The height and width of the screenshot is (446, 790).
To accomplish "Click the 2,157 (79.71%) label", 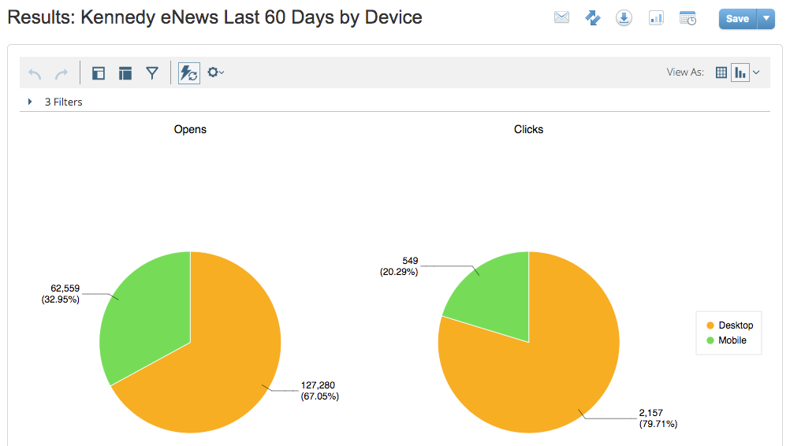I will tap(658, 418).
